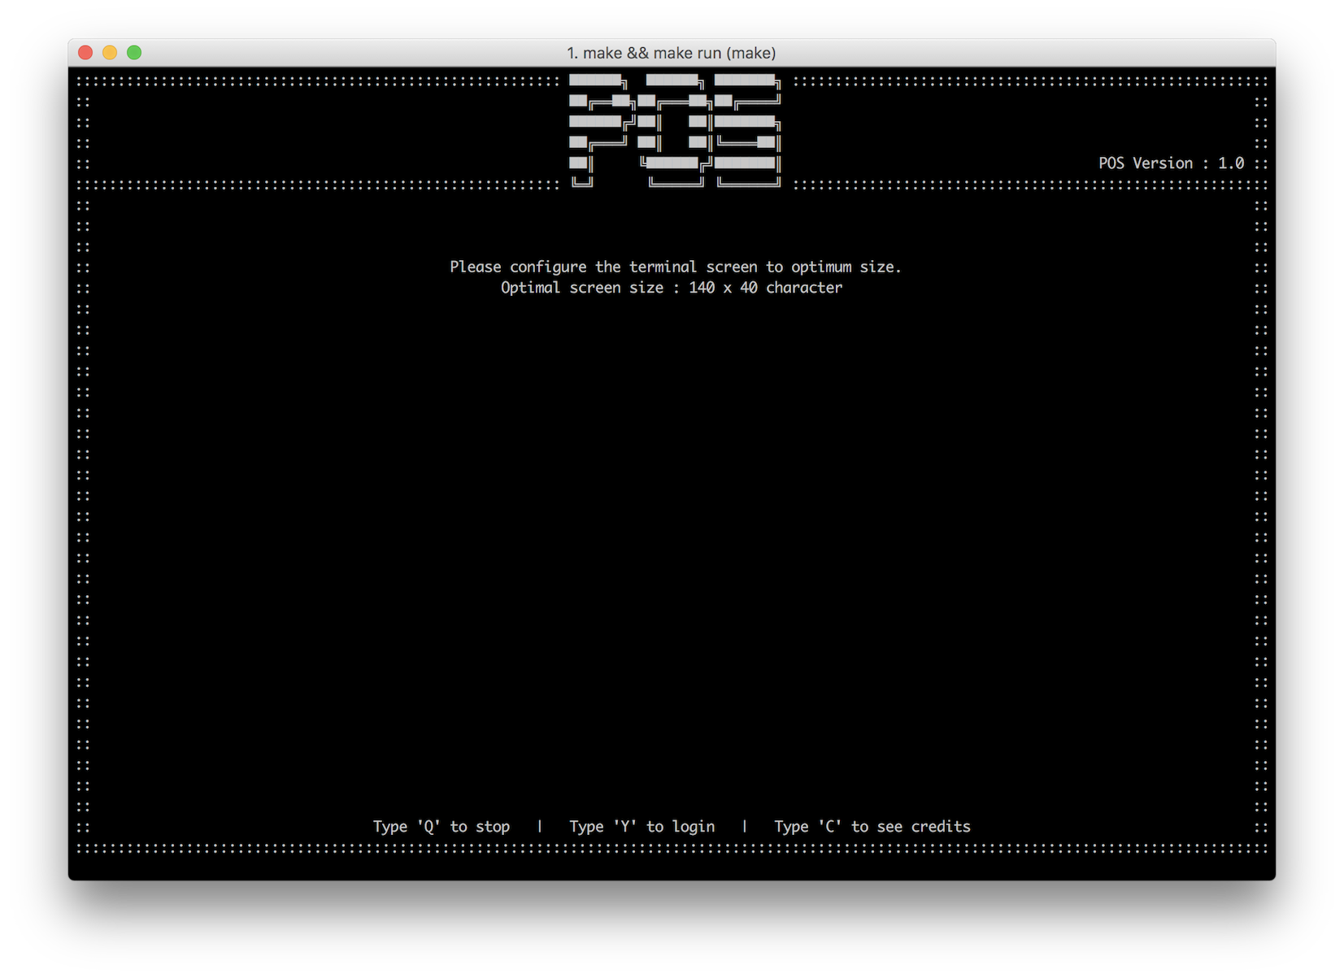Click the letter O in the POS logo
The image size is (1344, 978).
click(675, 130)
